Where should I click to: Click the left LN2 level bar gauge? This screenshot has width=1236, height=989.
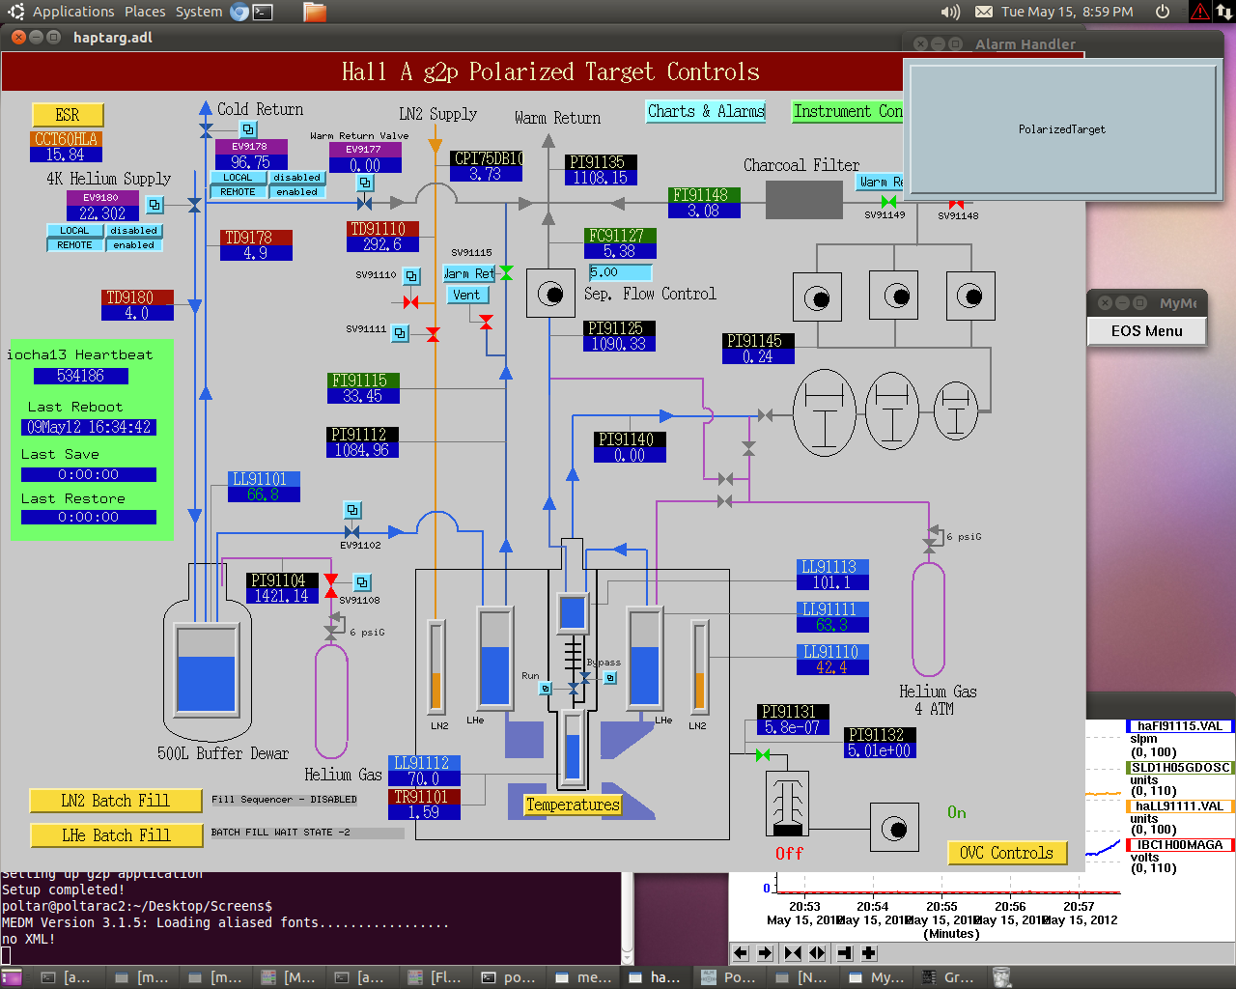click(435, 666)
